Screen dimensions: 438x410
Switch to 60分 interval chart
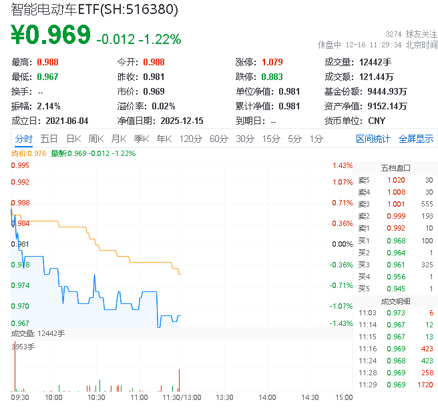pyautogui.click(x=219, y=139)
